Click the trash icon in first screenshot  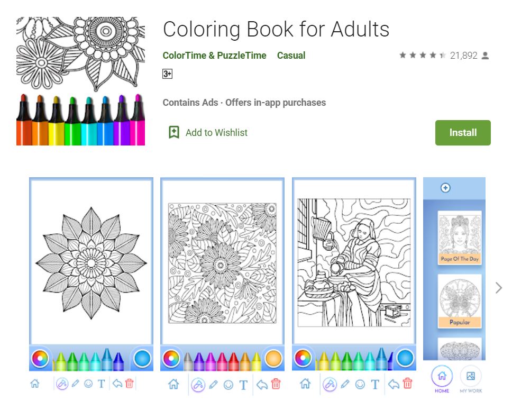[x=129, y=384]
